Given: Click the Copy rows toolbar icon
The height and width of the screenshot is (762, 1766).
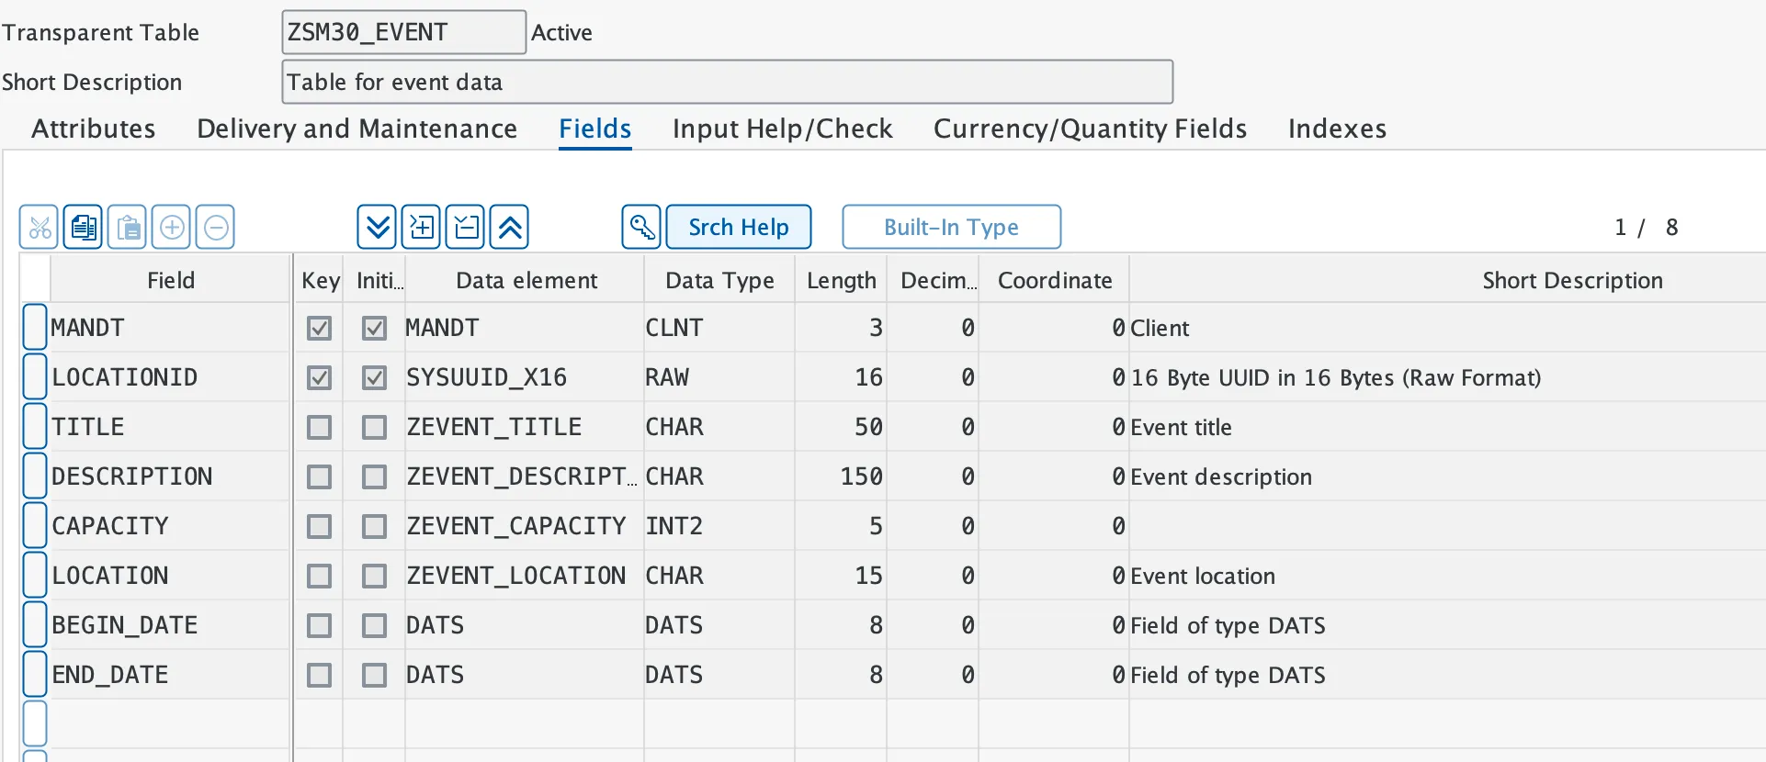Looking at the screenshot, I should coord(84,227).
